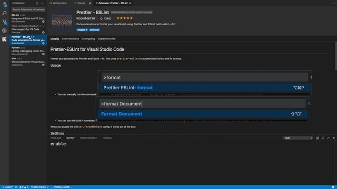Open the Extensions sidebar more actions menu
This screenshot has width=337, height=189.
43,3
